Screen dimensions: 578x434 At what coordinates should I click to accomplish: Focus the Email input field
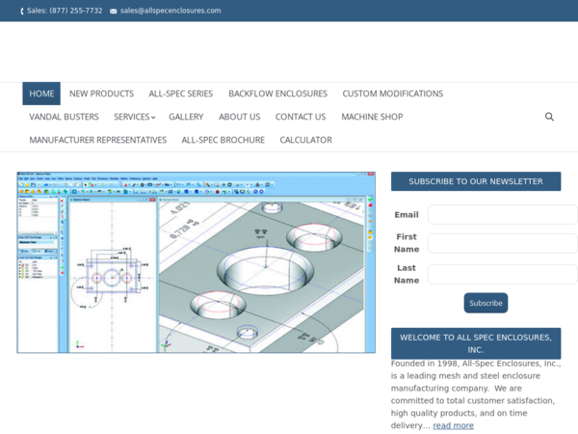503,214
